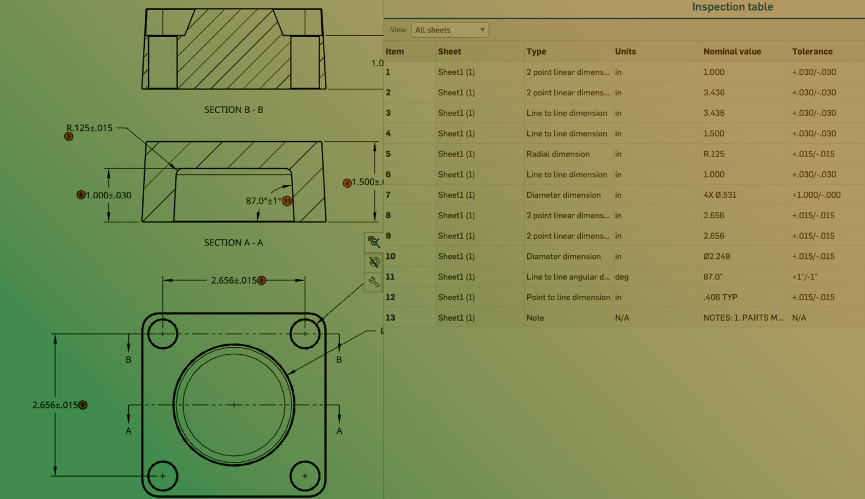865x499 pixels.
Task: Sort by the Type column header
Action: click(x=536, y=52)
